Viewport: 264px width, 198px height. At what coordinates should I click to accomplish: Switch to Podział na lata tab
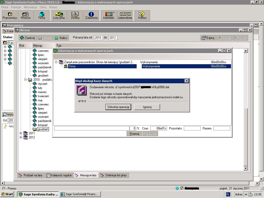31,175
